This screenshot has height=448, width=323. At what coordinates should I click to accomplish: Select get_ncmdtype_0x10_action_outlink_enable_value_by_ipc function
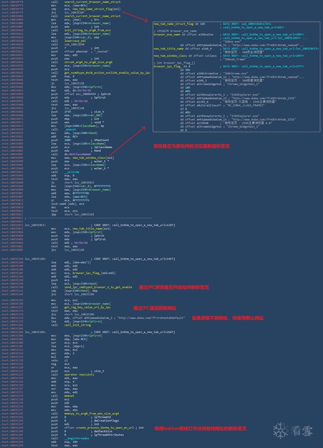point(107,73)
